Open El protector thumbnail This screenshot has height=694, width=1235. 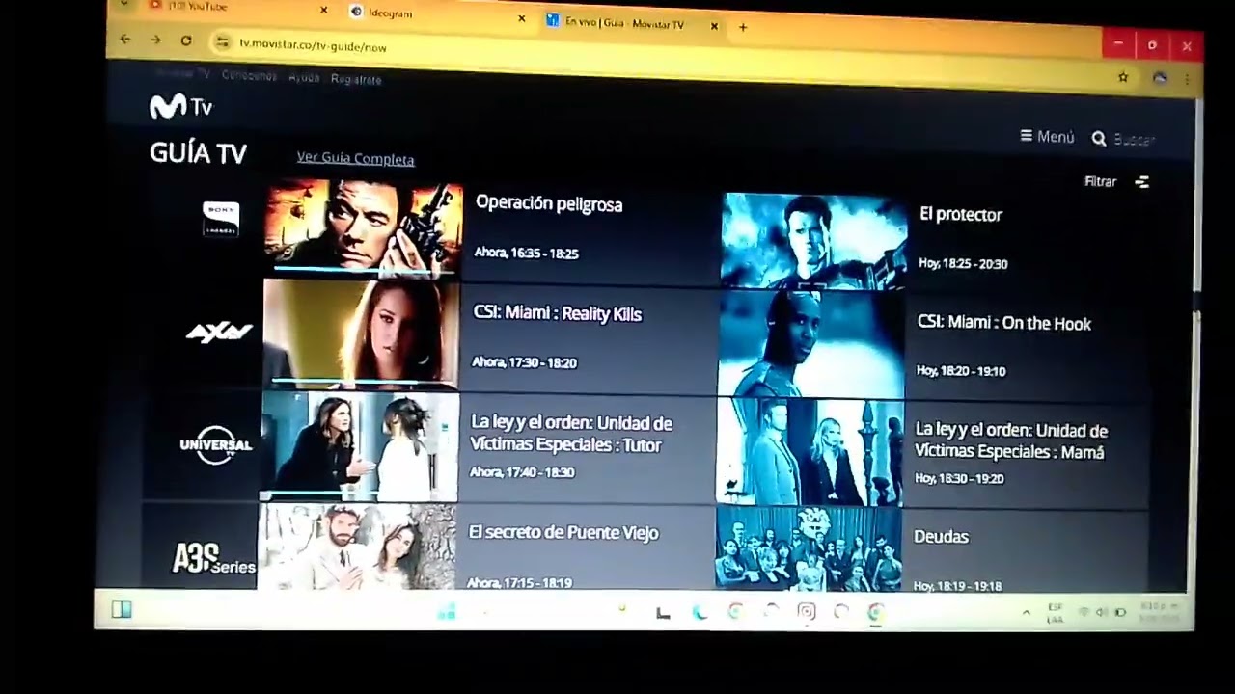814,240
